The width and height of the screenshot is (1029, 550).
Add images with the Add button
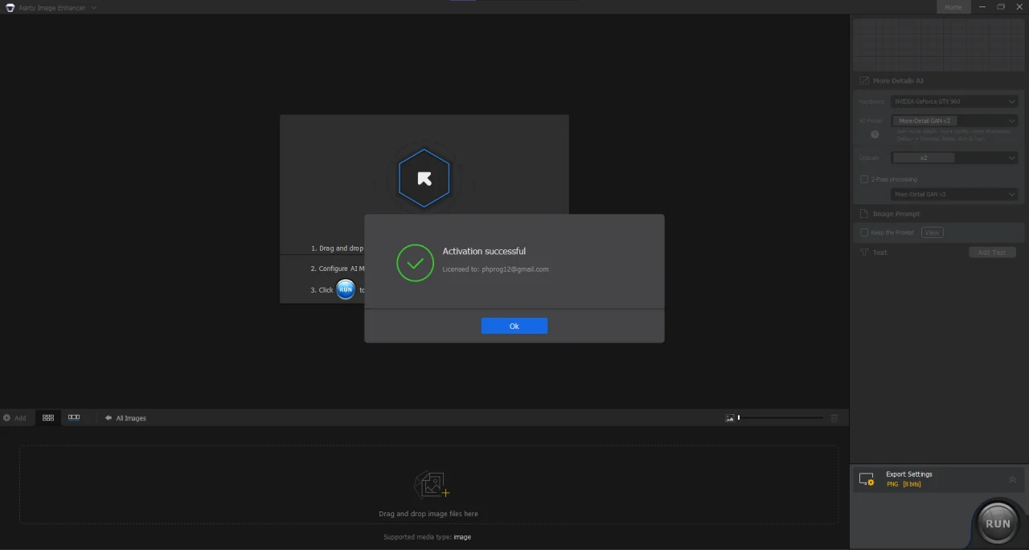[14, 418]
